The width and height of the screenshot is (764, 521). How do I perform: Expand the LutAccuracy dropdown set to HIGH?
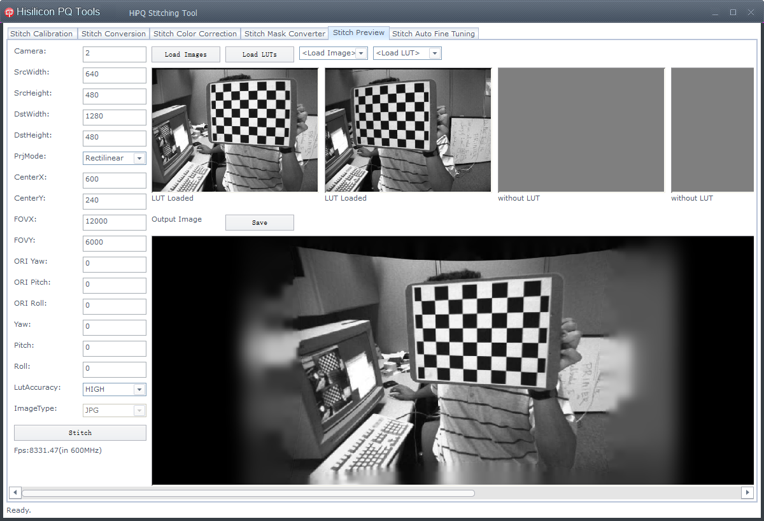click(x=141, y=389)
